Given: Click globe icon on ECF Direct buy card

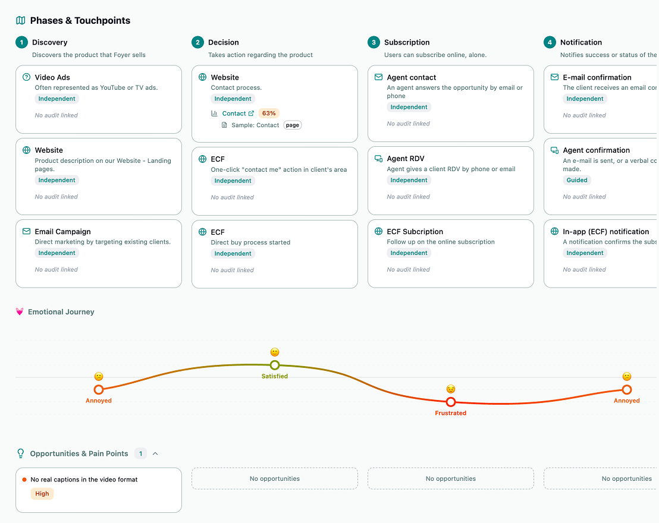Looking at the screenshot, I should pos(203,232).
